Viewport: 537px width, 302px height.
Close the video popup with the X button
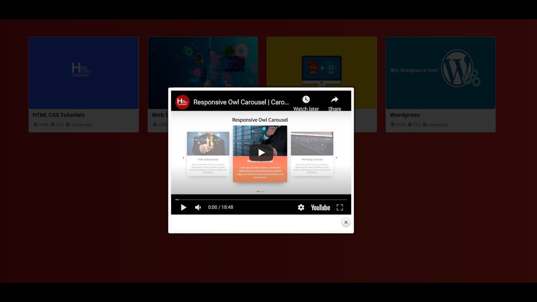(x=346, y=222)
